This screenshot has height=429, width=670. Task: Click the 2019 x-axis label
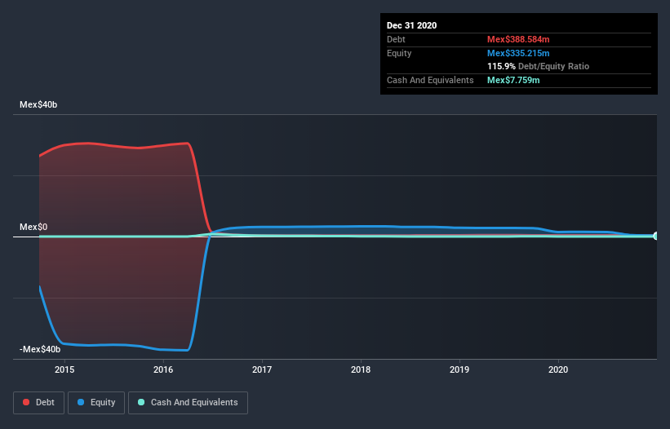coord(459,369)
